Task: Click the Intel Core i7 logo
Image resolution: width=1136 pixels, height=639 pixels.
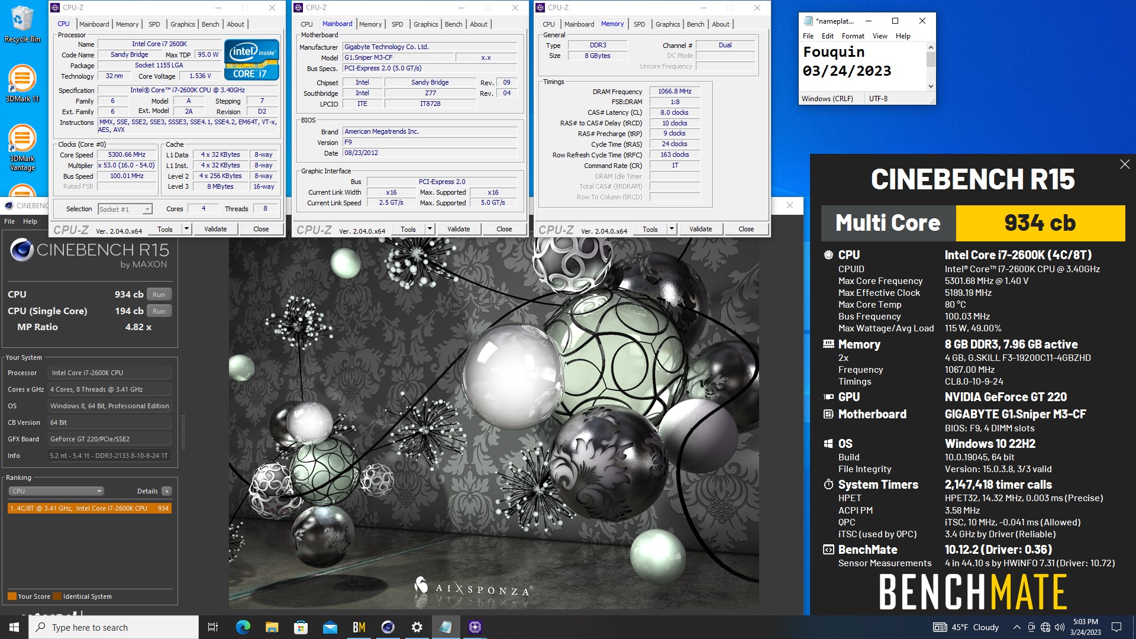Action: click(x=251, y=60)
